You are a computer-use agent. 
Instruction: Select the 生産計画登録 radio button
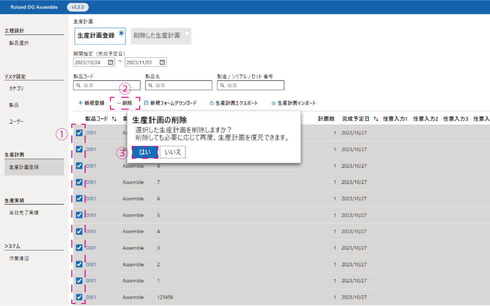coord(122,33)
